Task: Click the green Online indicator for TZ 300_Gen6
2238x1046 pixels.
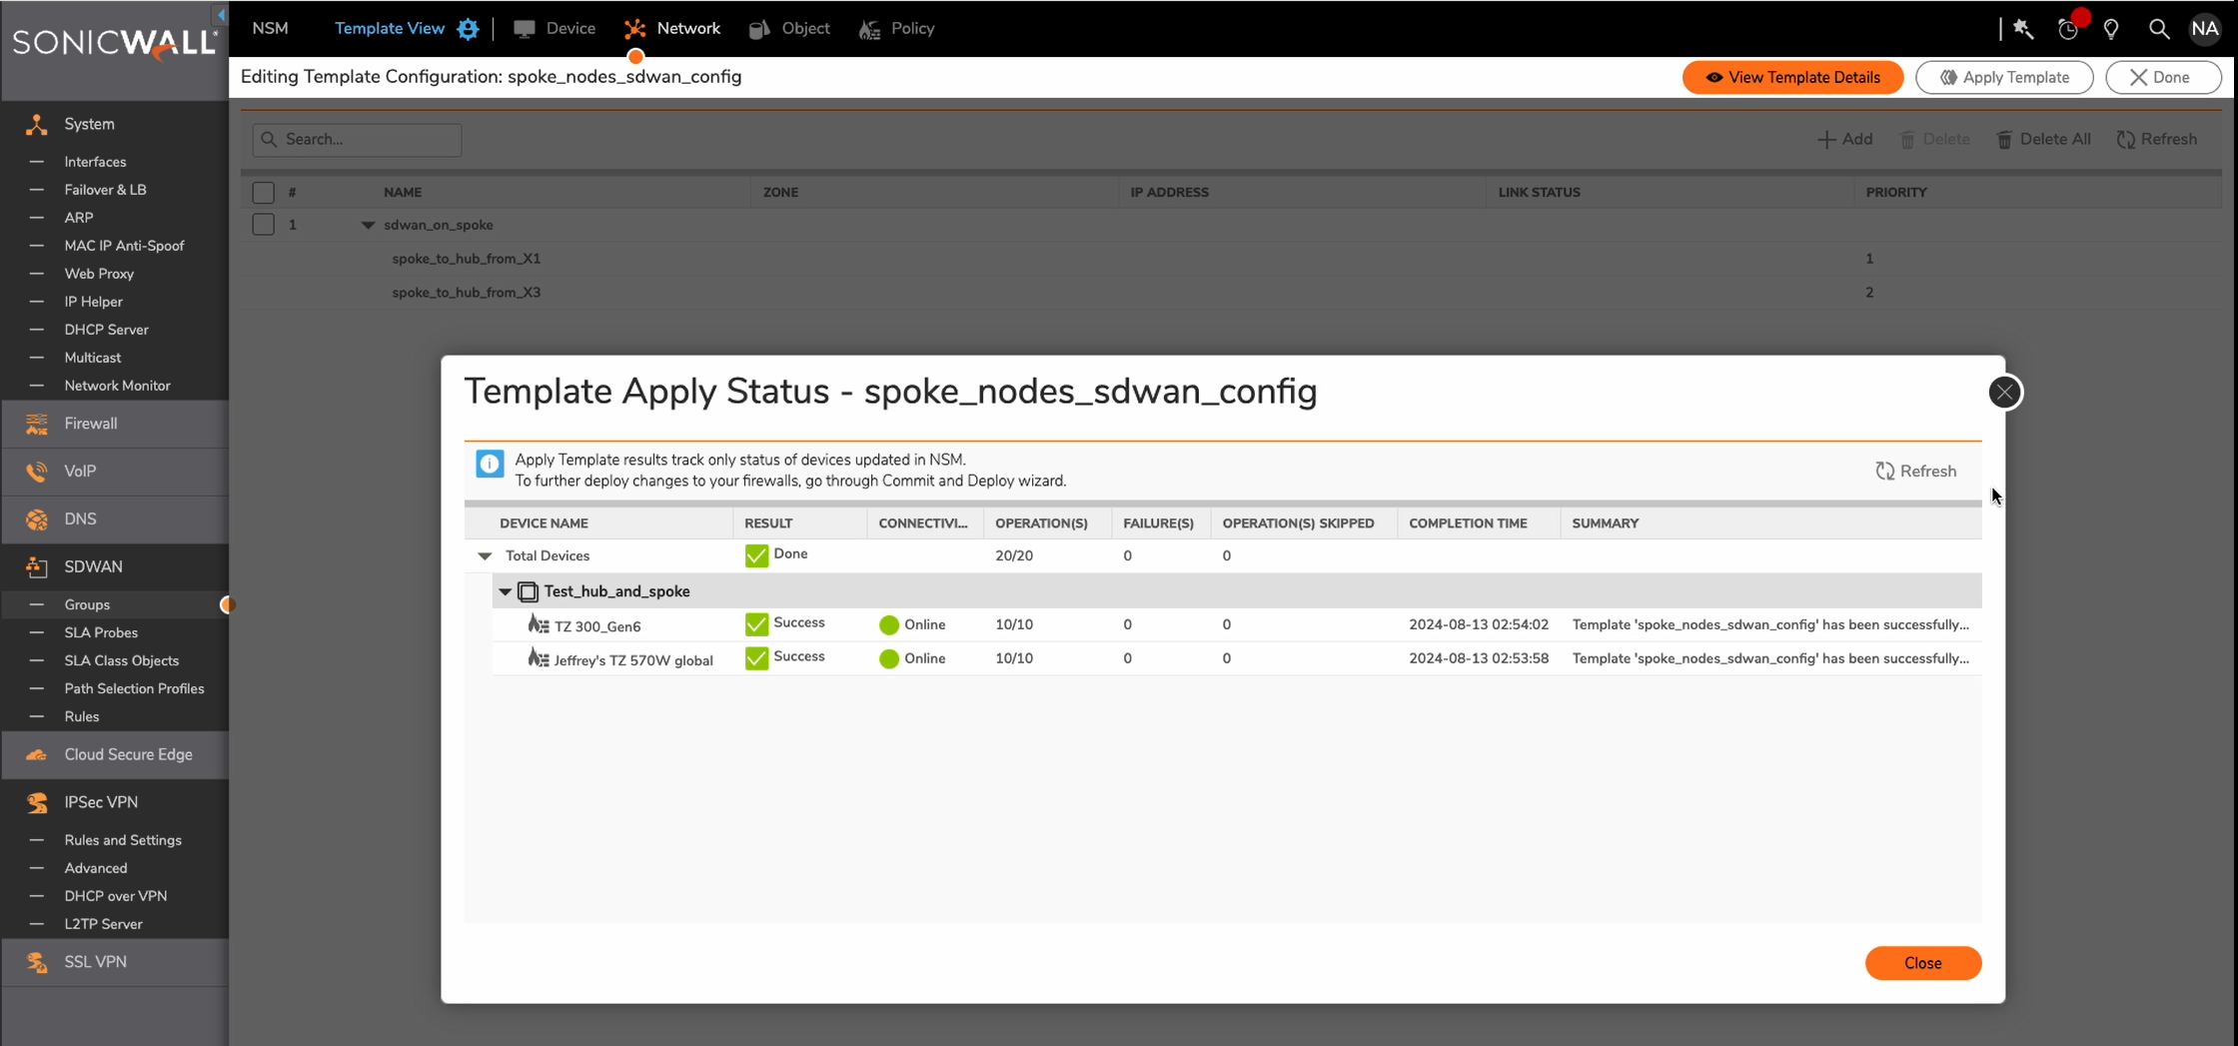Action: 888,624
